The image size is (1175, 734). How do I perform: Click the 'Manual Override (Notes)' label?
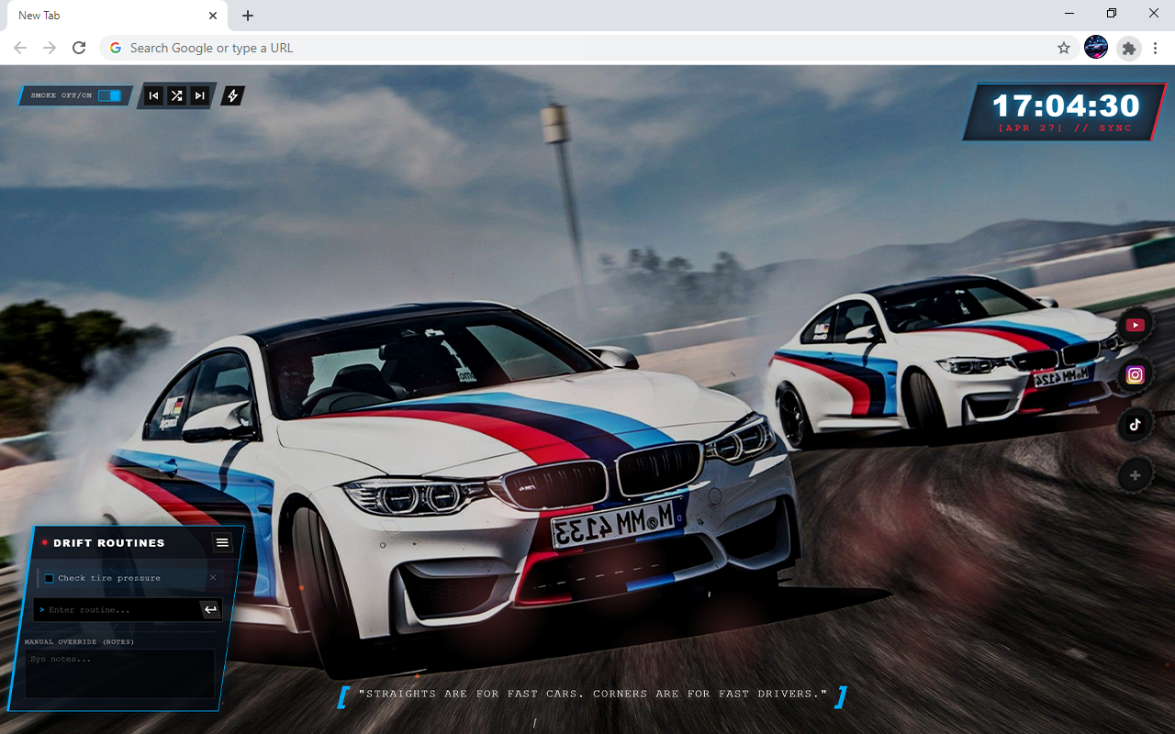pos(79,642)
